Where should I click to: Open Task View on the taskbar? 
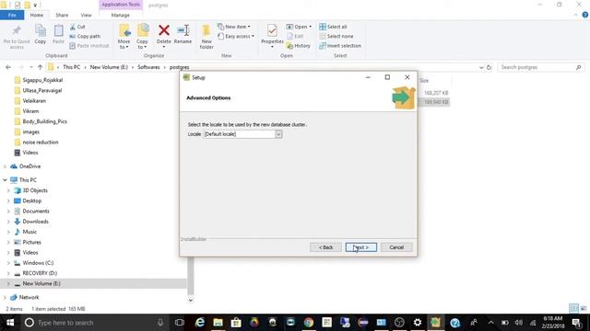point(180,323)
